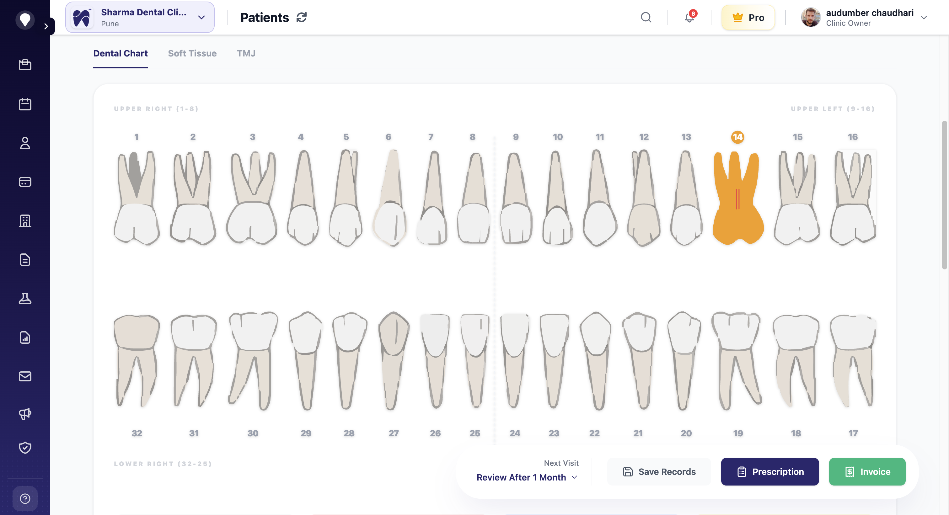
Task: Switch to the Soft Tissue tab
Action: [x=192, y=53]
